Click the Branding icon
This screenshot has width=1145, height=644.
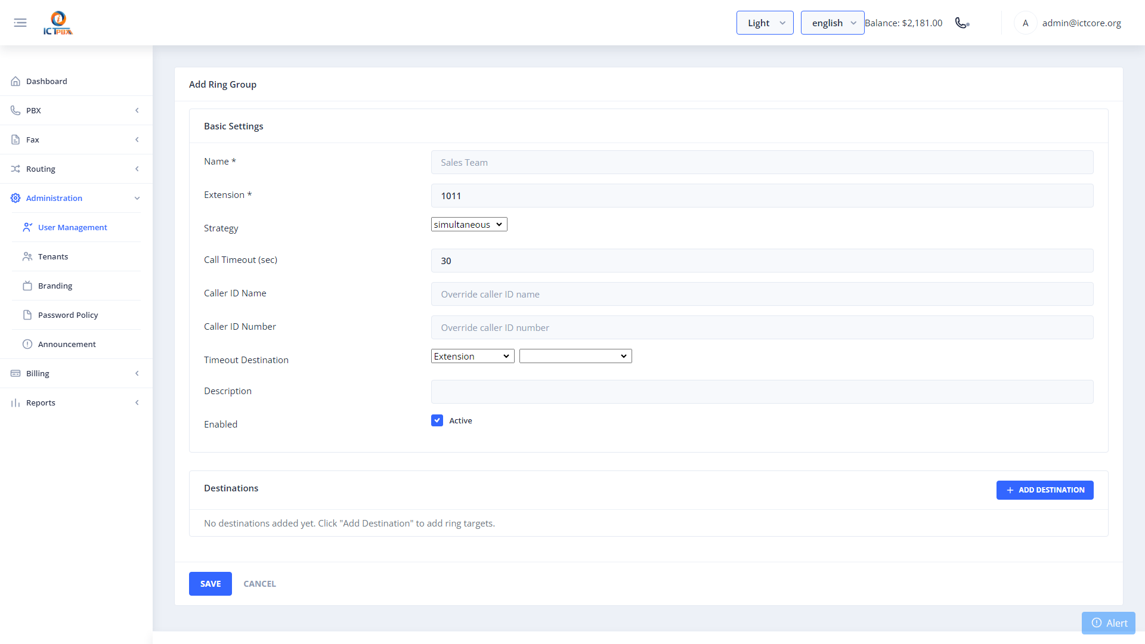pyautogui.click(x=27, y=286)
